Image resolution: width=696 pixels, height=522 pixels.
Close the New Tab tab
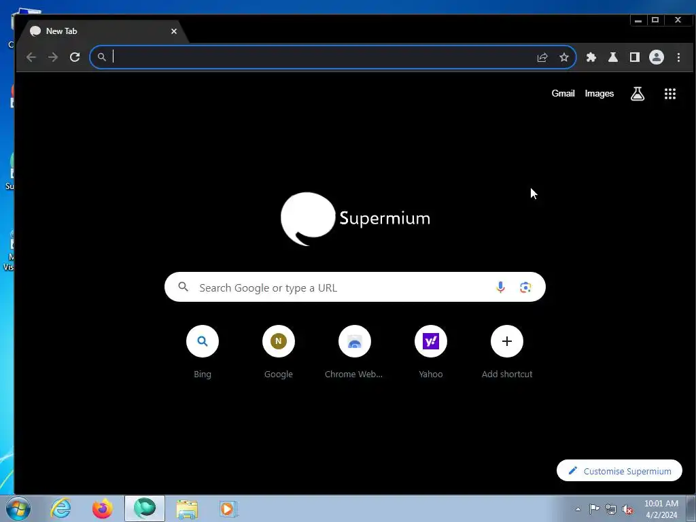click(x=174, y=31)
